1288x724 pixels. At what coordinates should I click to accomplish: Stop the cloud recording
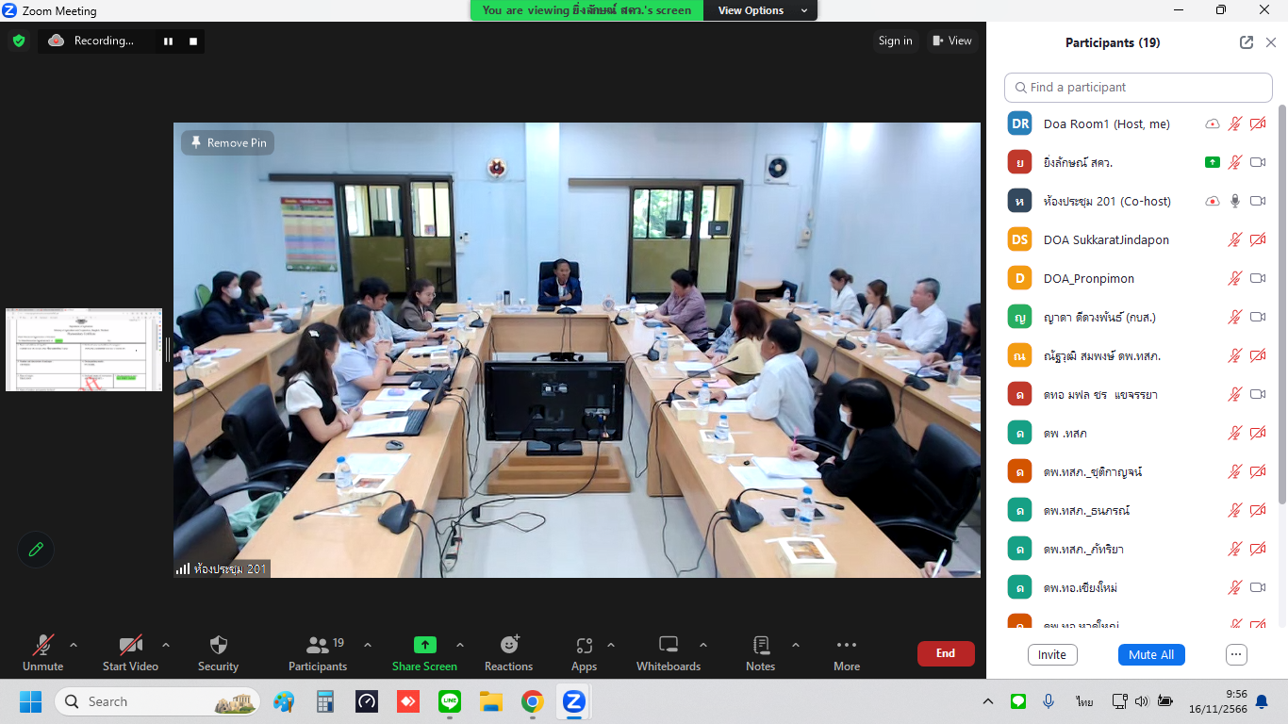point(193,41)
